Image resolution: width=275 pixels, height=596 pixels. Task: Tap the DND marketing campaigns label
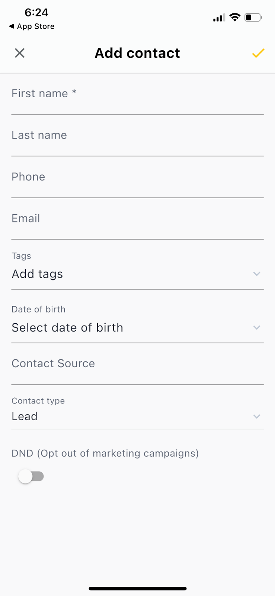105,453
